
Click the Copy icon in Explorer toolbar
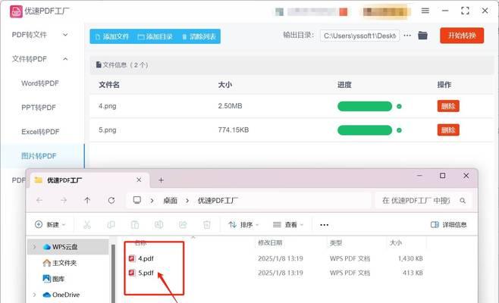(111, 225)
